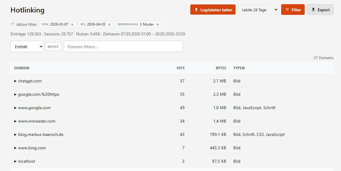This screenshot has height=171, width=341.
Task: Remove the Bereinigung 3 Muster chip
Action: tap(158, 24)
